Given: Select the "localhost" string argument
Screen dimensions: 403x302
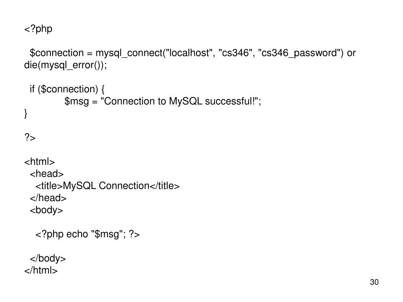Looking at the screenshot, I should click(189, 53).
